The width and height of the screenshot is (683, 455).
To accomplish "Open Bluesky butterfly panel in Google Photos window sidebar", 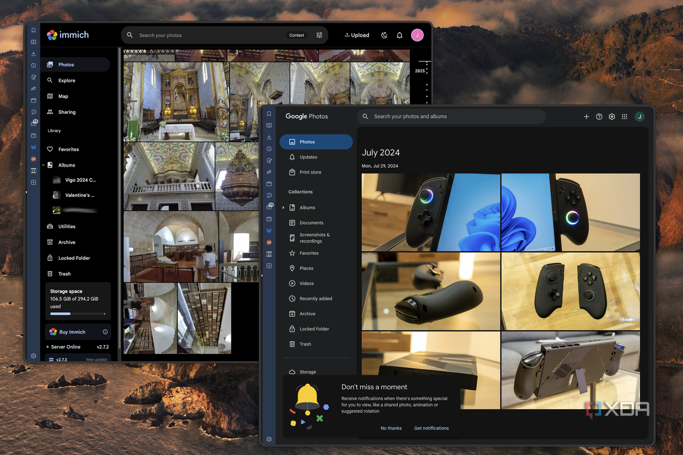I will (x=269, y=231).
